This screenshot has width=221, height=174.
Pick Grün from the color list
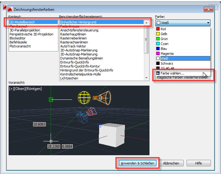pos(164,39)
